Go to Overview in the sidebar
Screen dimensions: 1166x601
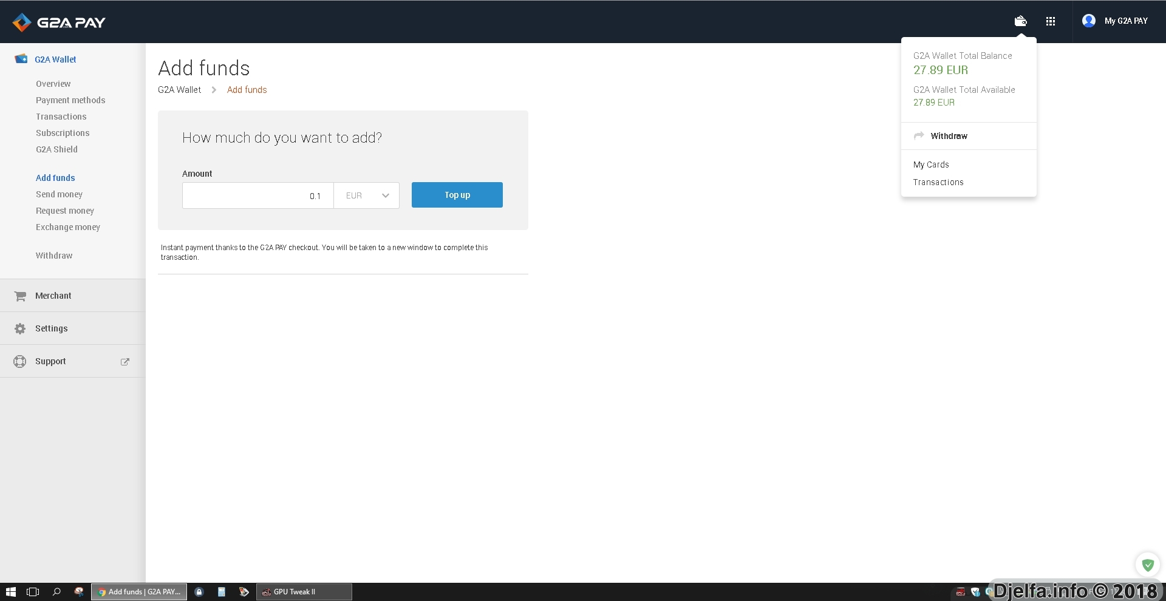(x=53, y=84)
